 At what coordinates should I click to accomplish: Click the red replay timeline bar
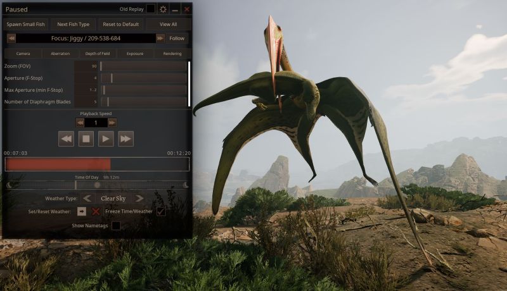coord(97,164)
